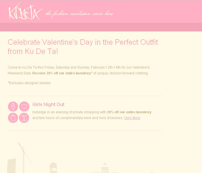Screen dimensions: 202x173
Task: Click the horizontal divider below Girls Night Out
Action: [85, 131]
